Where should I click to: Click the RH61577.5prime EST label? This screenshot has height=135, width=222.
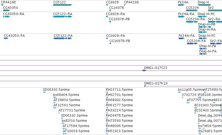coord(119,105)
